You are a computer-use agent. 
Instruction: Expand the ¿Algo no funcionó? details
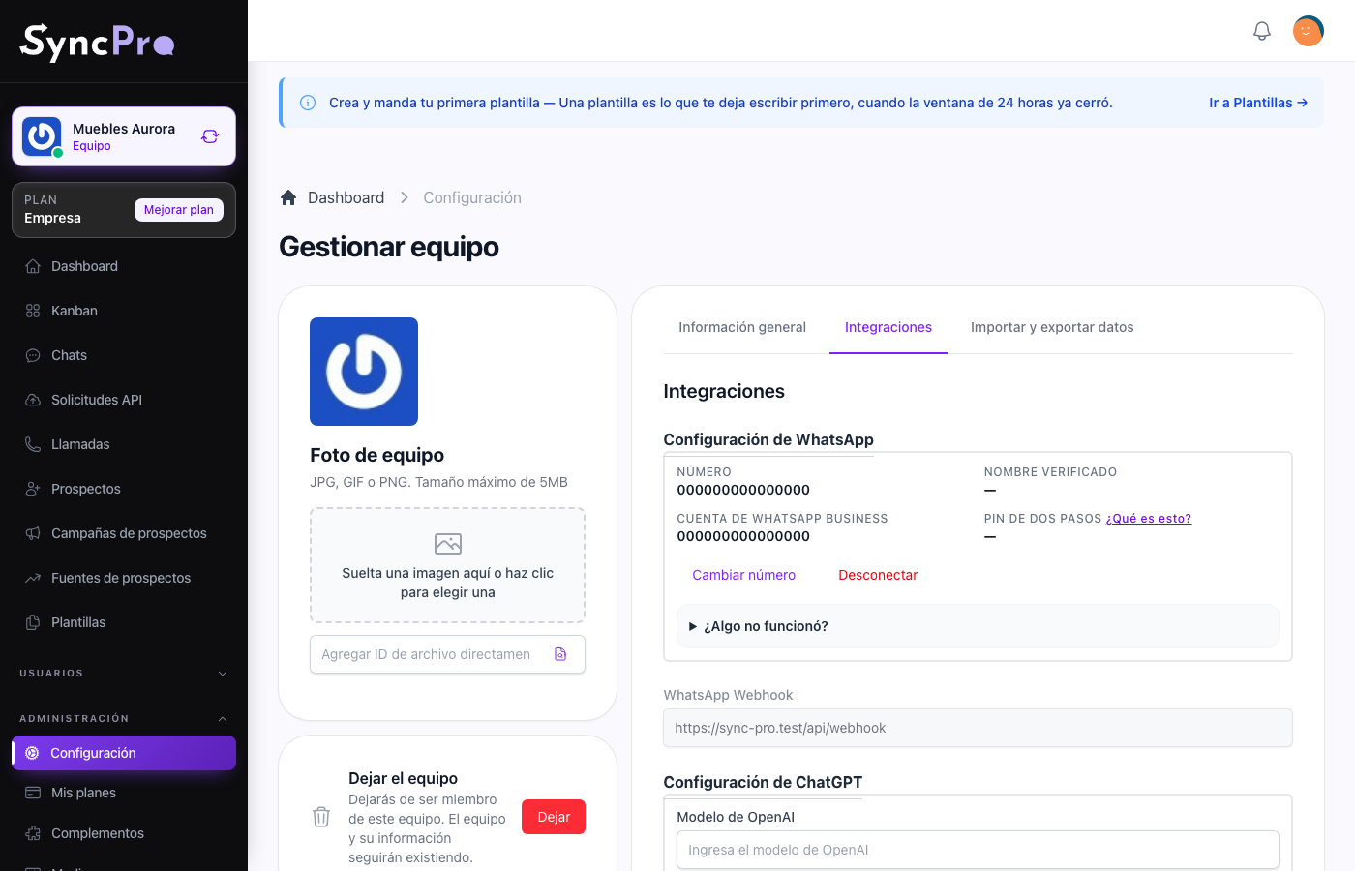[978, 626]
